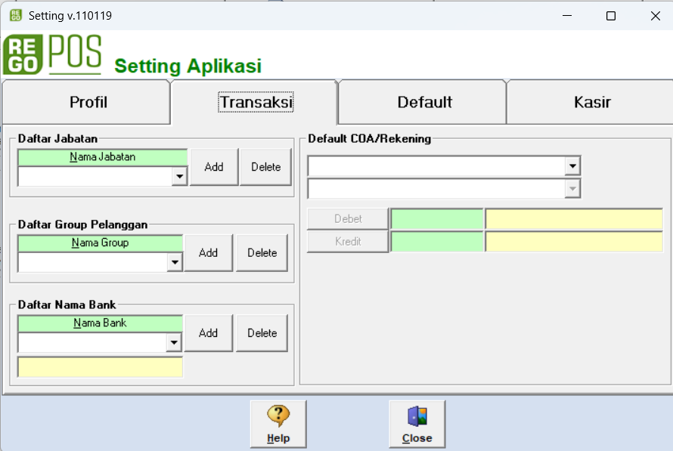This screenshot has width=673, height=451.
Task: Expand the Nama Group dropdown
Action: 175,262
